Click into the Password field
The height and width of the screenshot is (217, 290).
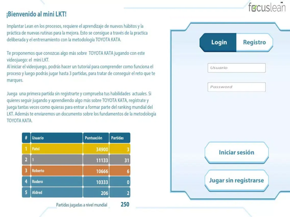coord(237,87)
